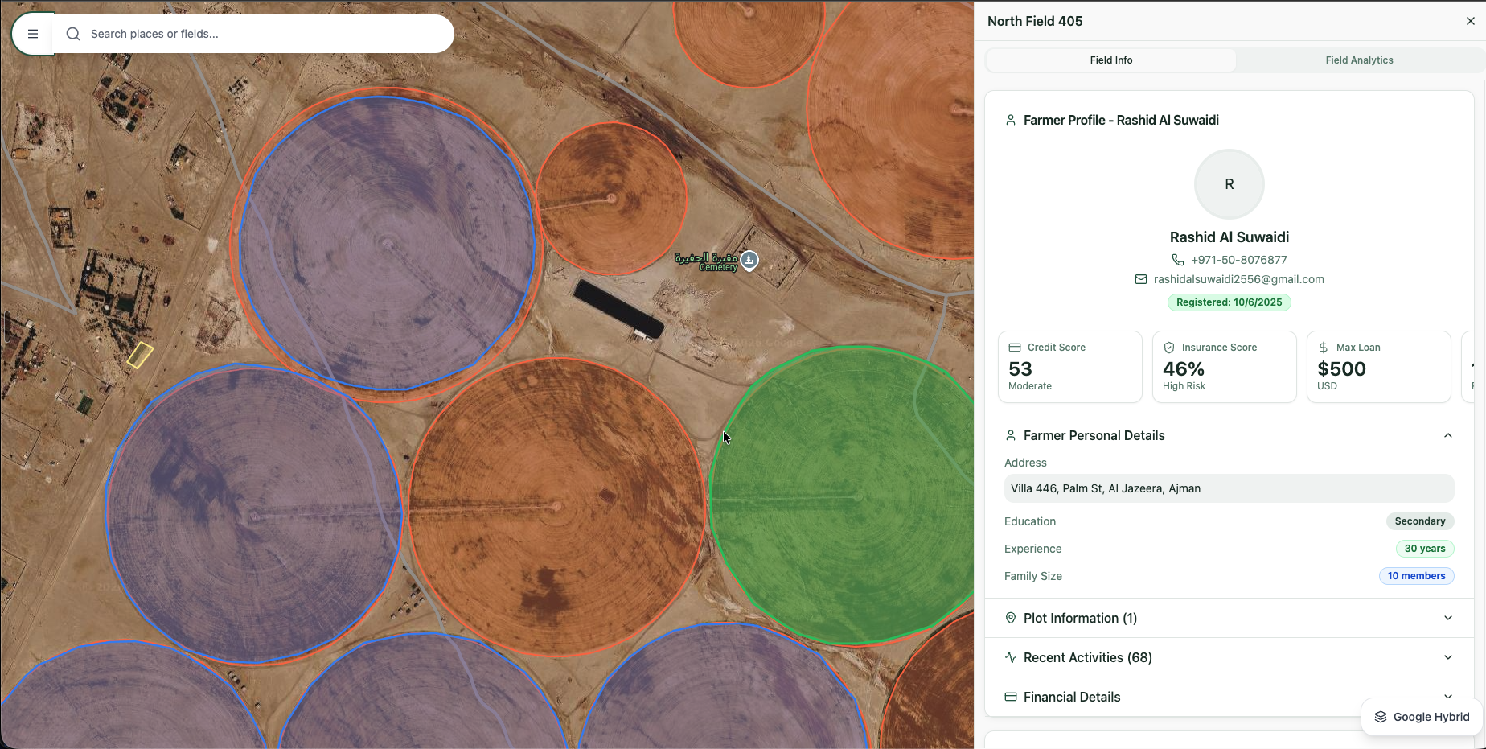Switch to the Field Analytics tab
The image size is (1486, 749).
[x=1359, y=60]
